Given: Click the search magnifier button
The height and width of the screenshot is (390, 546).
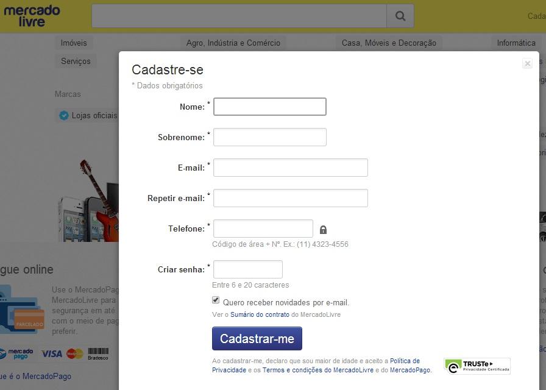Looking at the screenshot, I should tap(400, 16).
